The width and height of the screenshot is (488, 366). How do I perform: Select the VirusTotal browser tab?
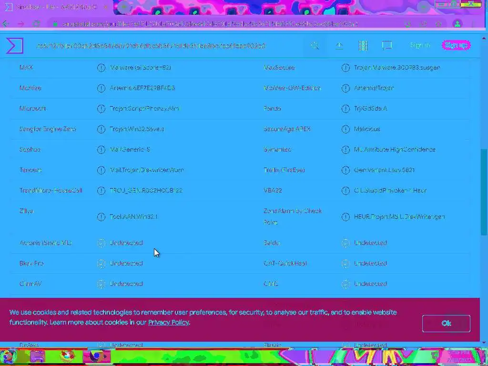pos(56,7)
